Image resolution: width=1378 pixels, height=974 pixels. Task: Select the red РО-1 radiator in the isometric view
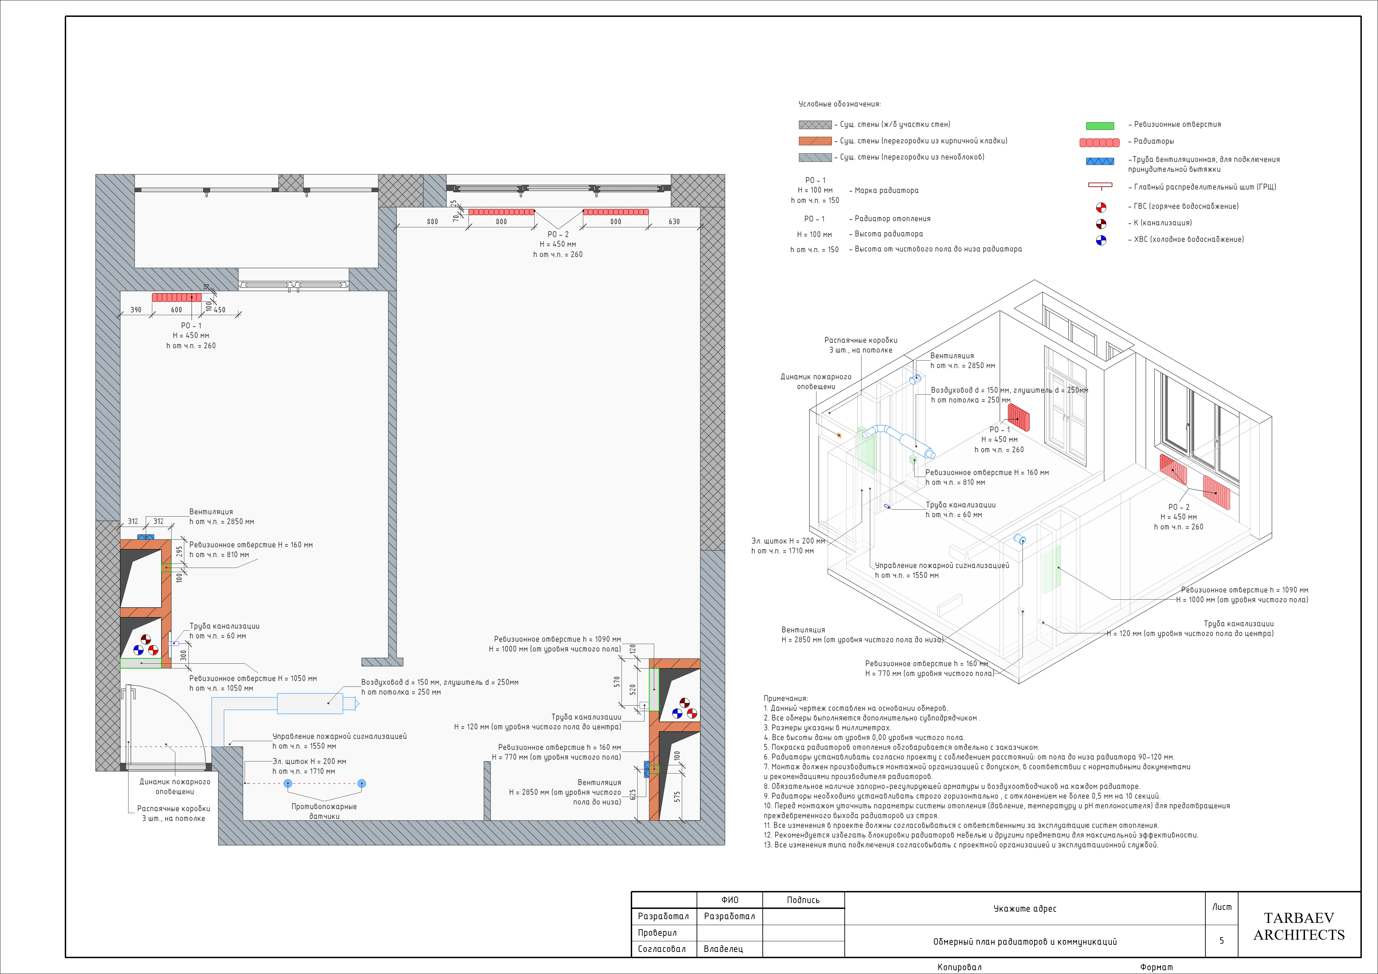click(1018, 418)
